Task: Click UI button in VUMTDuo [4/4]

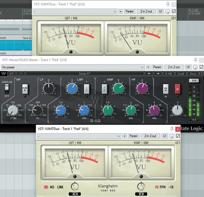Action: tap(164, 136)
